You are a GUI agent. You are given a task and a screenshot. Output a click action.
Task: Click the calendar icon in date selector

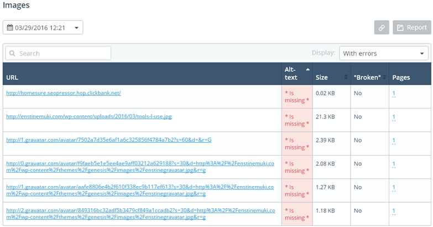pyautogui.click(x=10, y=27)
